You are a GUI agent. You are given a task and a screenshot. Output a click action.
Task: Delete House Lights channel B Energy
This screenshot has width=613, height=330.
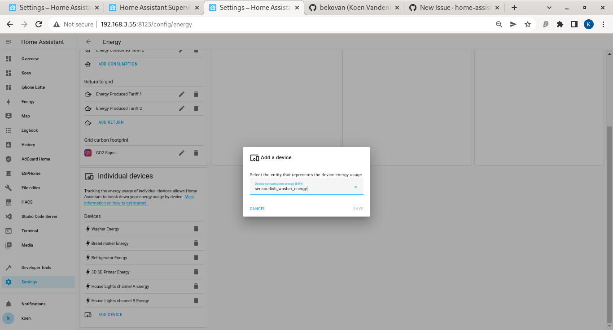coord(196,300)
